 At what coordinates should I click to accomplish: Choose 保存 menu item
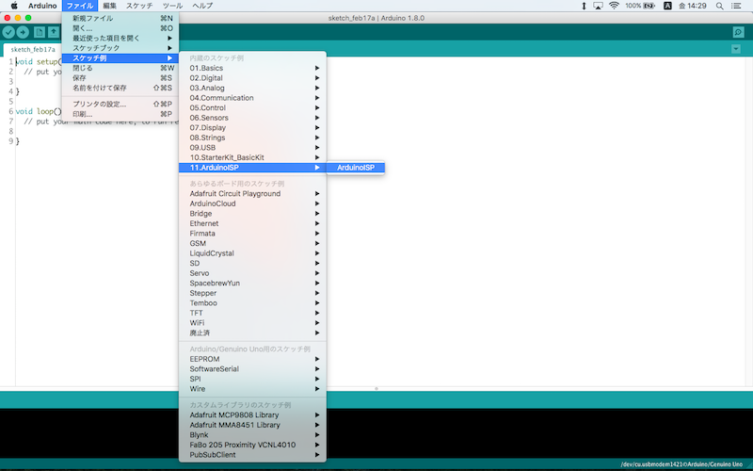[x=120, y=78]
